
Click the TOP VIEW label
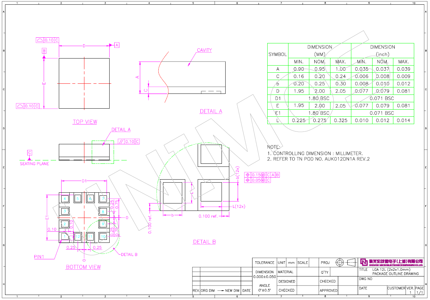click(x=85, y=122)
